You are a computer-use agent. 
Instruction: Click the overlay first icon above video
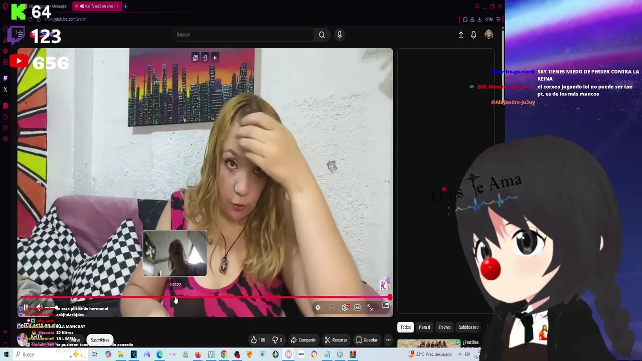[195, 58]
